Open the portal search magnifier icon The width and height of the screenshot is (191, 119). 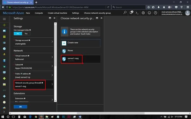point(125,13)
